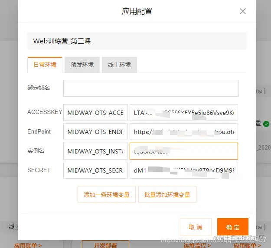Edit the EndPoint https value field
Screen dimensions: 271x248
coord(184,132)
